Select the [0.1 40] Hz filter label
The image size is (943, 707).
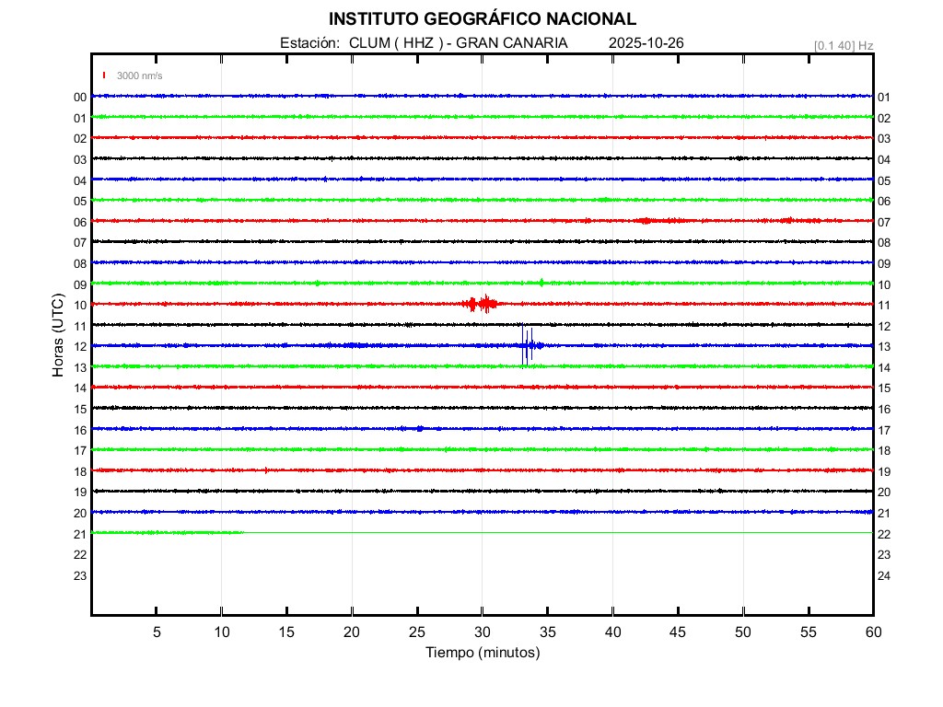point(843,45)
